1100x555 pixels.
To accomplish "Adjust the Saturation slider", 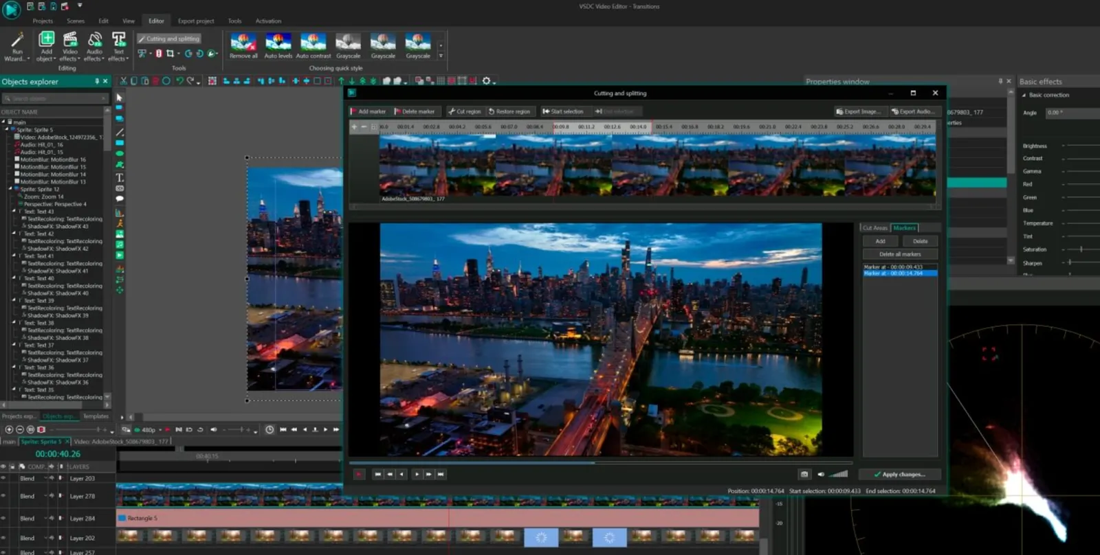I will click(x=1080, y=249).
